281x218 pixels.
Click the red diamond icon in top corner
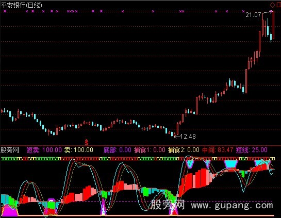tap(272, 5)
